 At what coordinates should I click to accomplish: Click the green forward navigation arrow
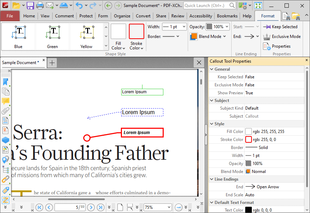118,6
